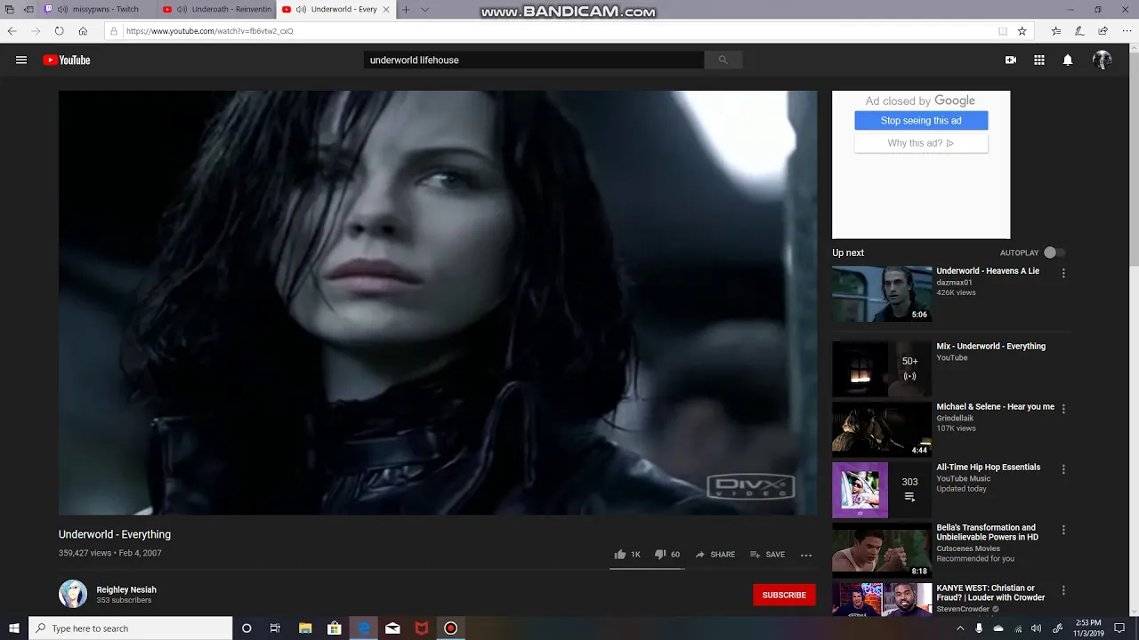Go to YouTube home via logo

coord(67,60)
